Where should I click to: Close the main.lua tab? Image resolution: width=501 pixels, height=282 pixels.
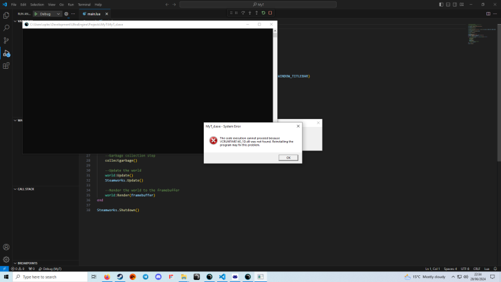click(107, 14)
